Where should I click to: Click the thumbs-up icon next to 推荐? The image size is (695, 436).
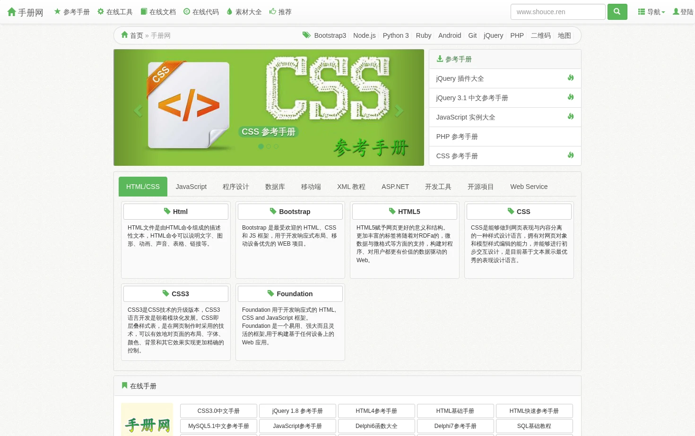pos(273,11)
